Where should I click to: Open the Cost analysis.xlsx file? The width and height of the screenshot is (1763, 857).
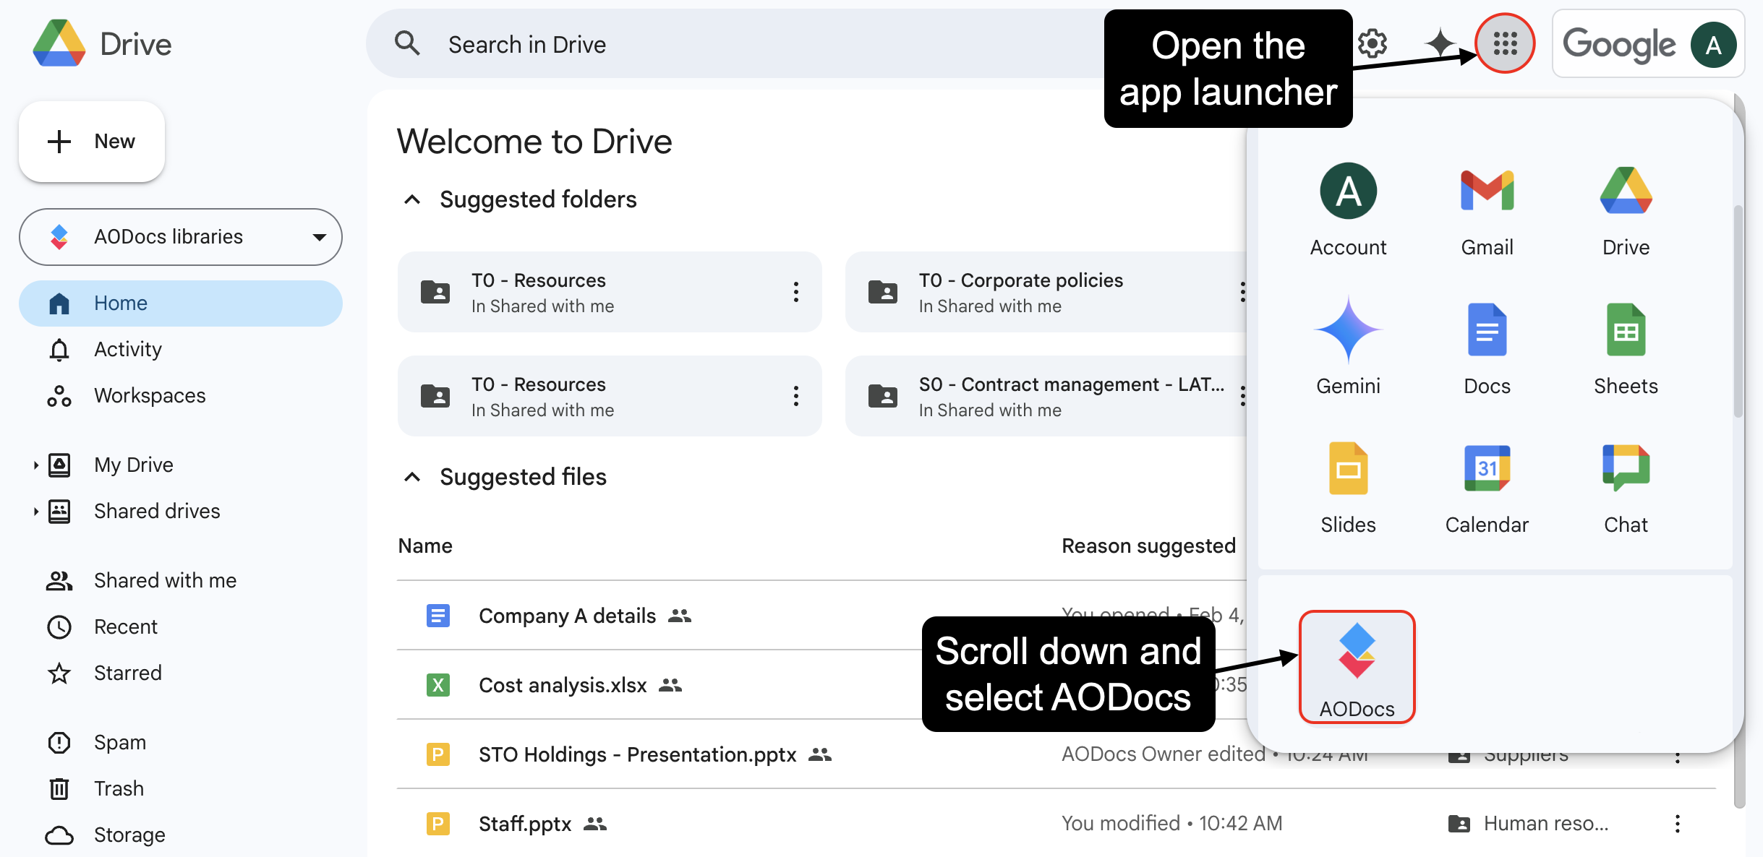pos(563,685)
